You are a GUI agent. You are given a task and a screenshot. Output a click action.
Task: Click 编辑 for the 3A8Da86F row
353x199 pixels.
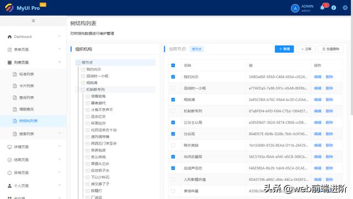pos(318,77)
